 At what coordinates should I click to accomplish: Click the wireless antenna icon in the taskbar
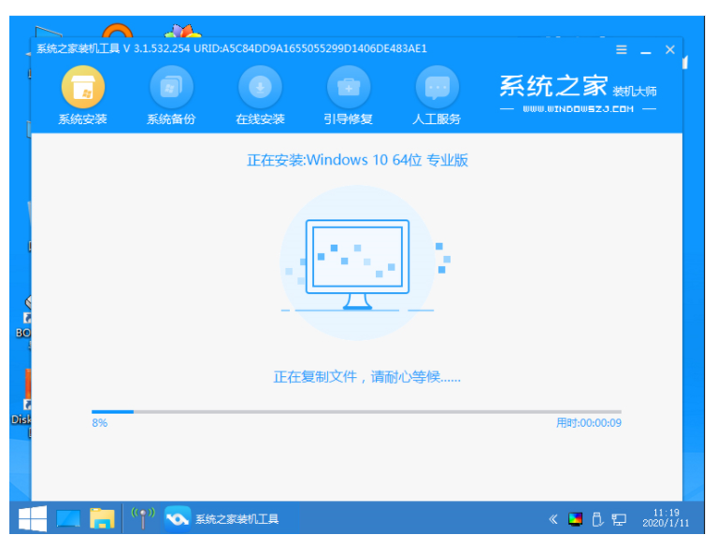coord(142,518)
